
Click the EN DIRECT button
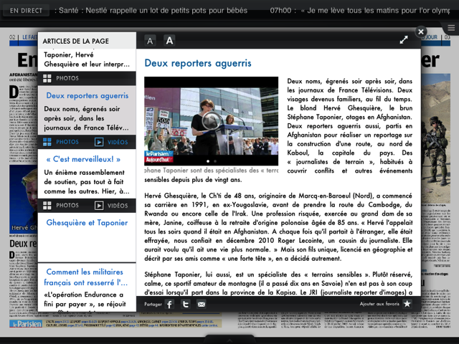[26, 11]
